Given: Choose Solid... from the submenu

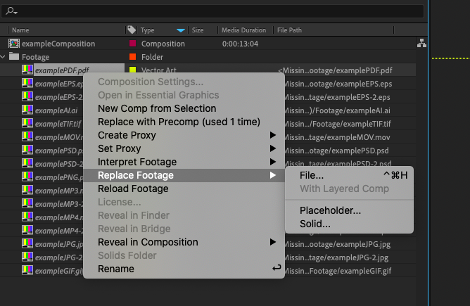Looking at the screenshot, I should point(315,224).
